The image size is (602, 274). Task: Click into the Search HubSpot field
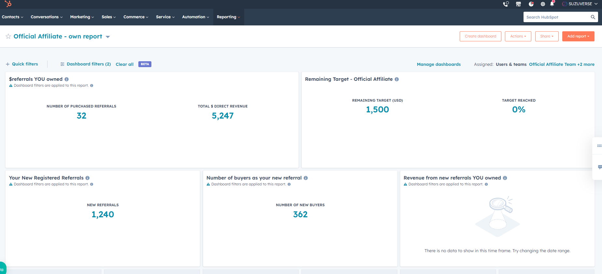(x=557, y=17)
